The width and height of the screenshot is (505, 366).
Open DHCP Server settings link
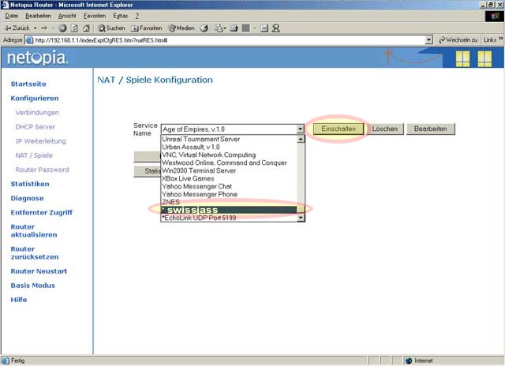point(35,127)
